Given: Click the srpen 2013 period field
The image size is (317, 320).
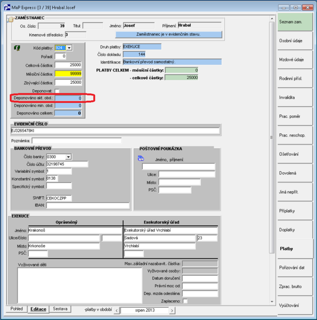Looking at the screenshot, I should click(145, 310).
